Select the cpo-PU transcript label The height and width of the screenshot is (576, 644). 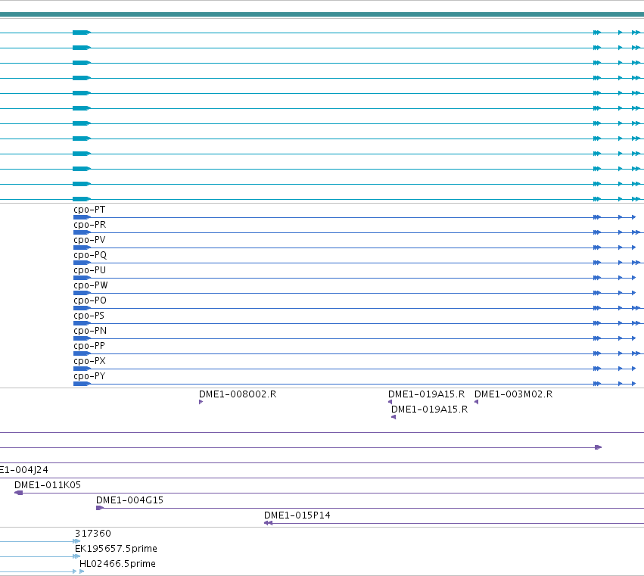[89, 270]
